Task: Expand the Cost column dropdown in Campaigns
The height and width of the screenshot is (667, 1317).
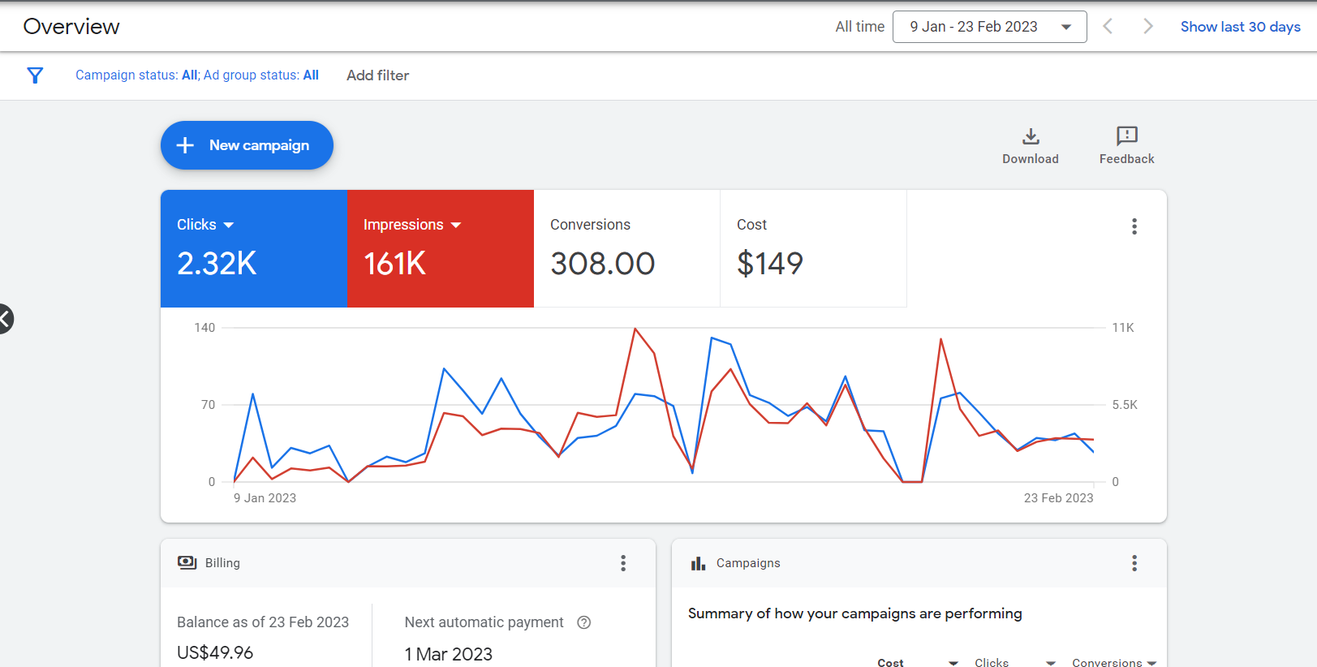Action: pos(953,663)
